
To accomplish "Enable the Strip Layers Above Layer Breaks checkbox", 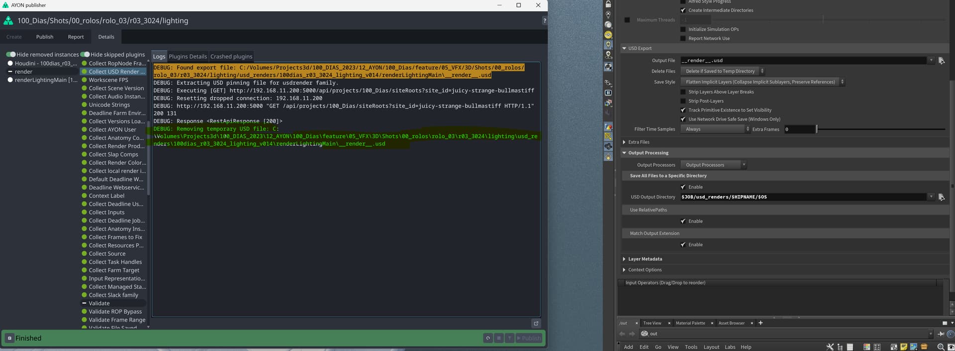I will (683, 92).
